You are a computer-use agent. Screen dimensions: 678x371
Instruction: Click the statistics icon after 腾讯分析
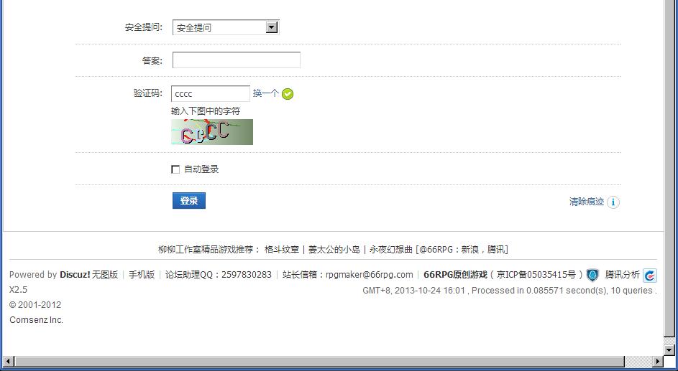pyautogui.click(x=649, y=276)
